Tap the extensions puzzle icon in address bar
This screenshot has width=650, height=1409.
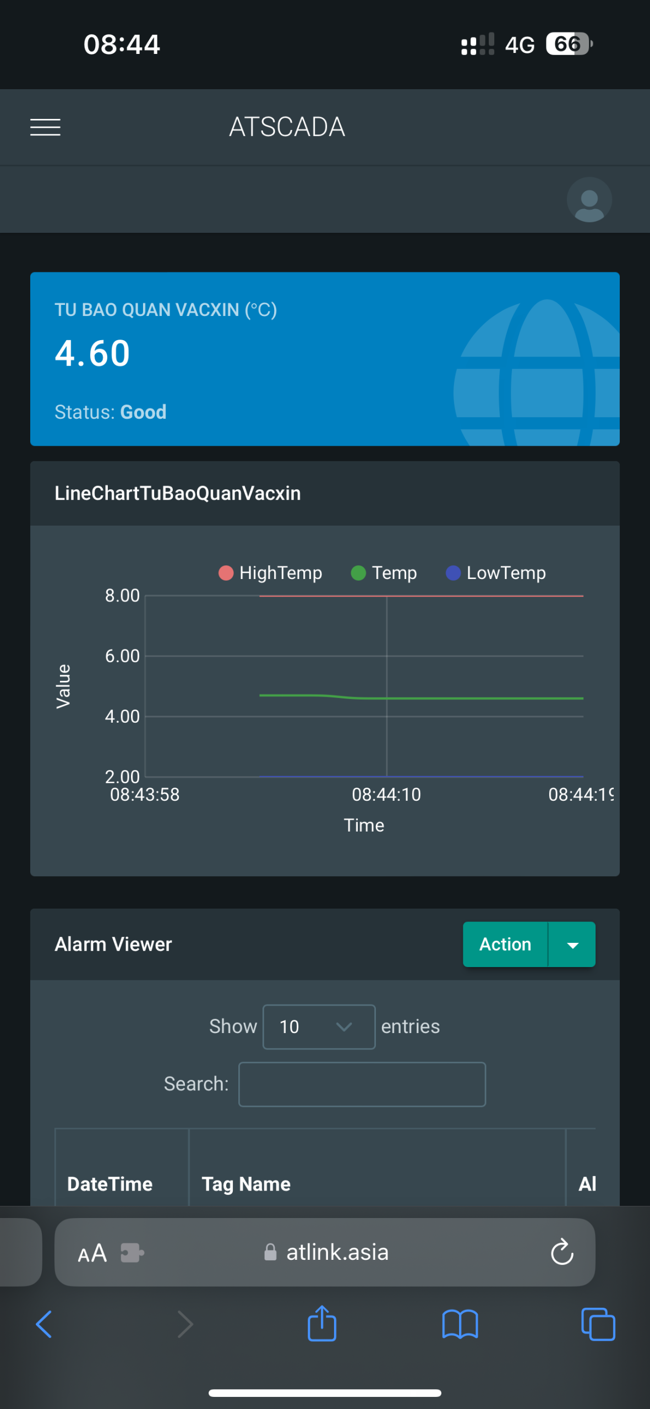132,1253
